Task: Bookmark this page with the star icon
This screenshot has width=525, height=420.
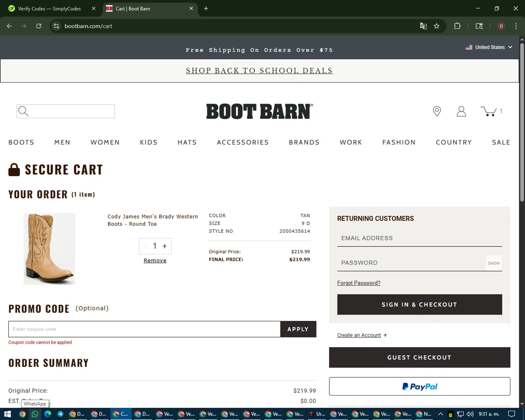Action: pos(436,26)
